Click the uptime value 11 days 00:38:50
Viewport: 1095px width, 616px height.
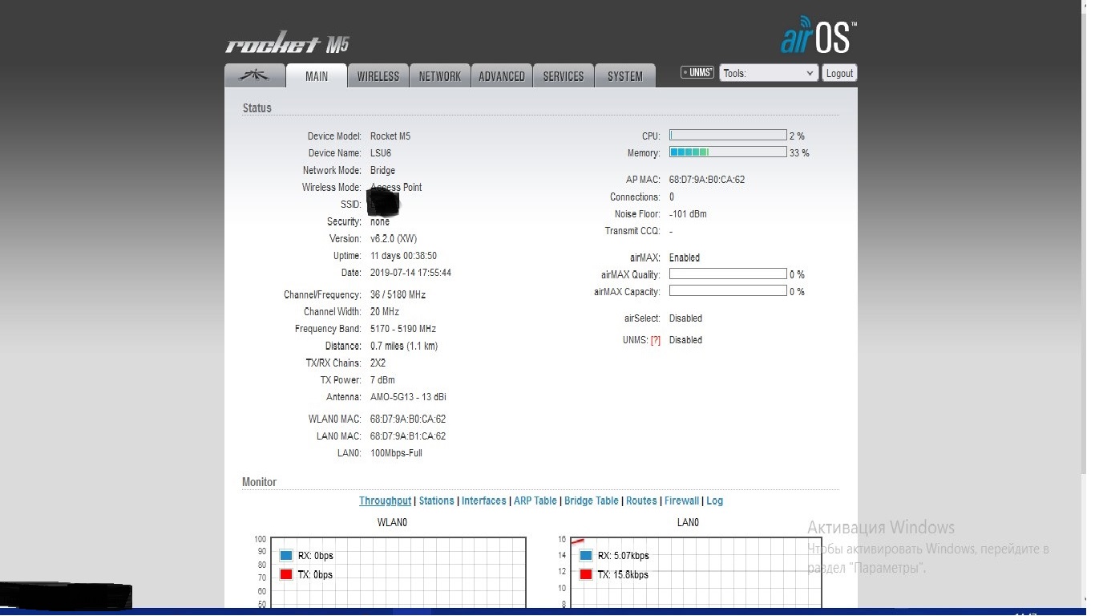coord(403,256)
